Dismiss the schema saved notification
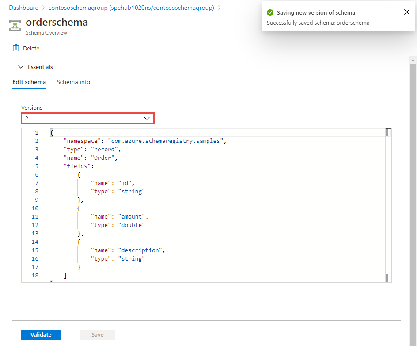 (407, 12)
